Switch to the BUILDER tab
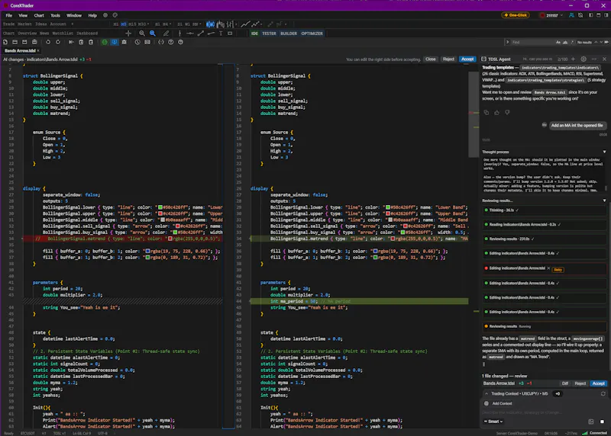Viewport: 611px width, 436px height. tap(289, 34)
